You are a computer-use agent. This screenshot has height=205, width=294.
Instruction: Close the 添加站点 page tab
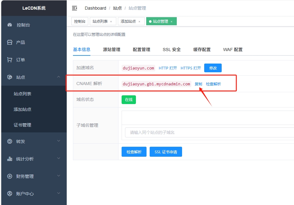(139, 21)
